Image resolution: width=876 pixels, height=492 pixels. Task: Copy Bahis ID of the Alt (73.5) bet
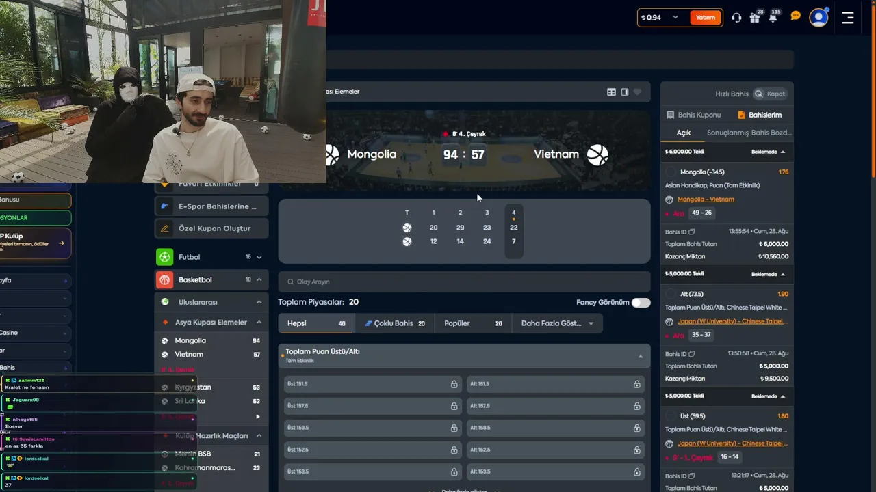pyautogui.click(x=692, y=354)
